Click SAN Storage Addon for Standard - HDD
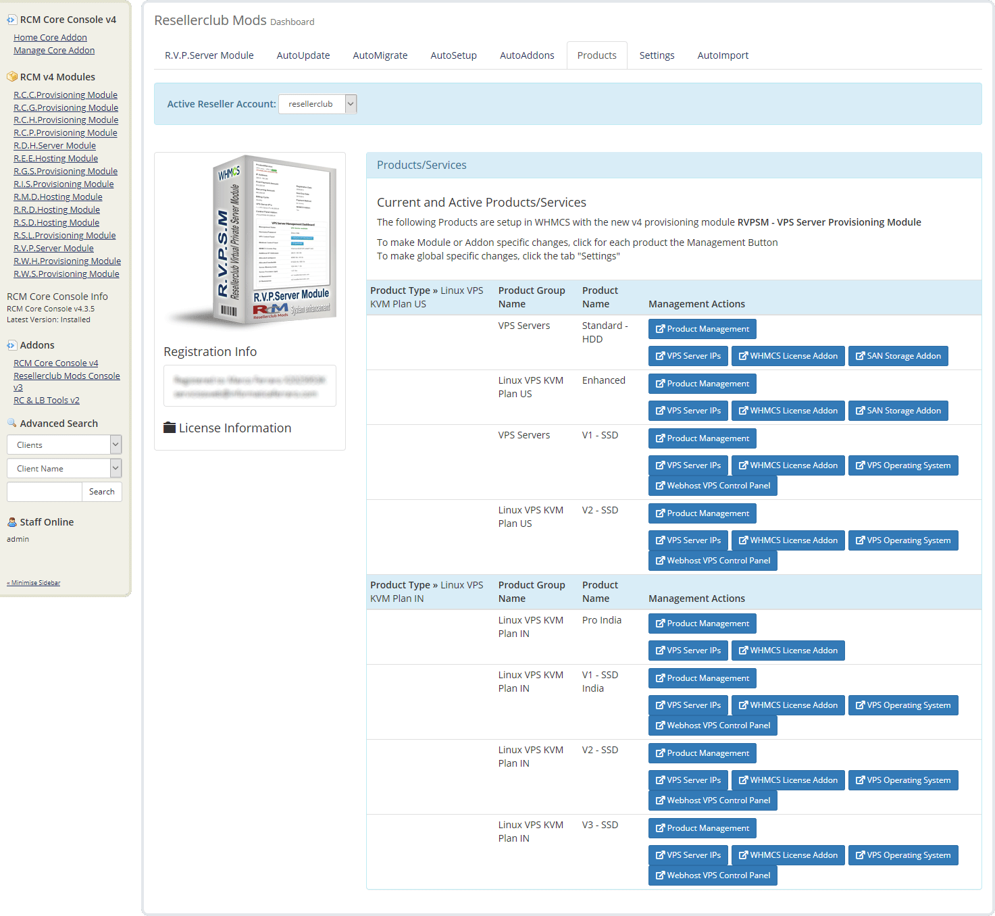Image resolution: width=995 pixels, height=916 pixels. pos(898,356)
